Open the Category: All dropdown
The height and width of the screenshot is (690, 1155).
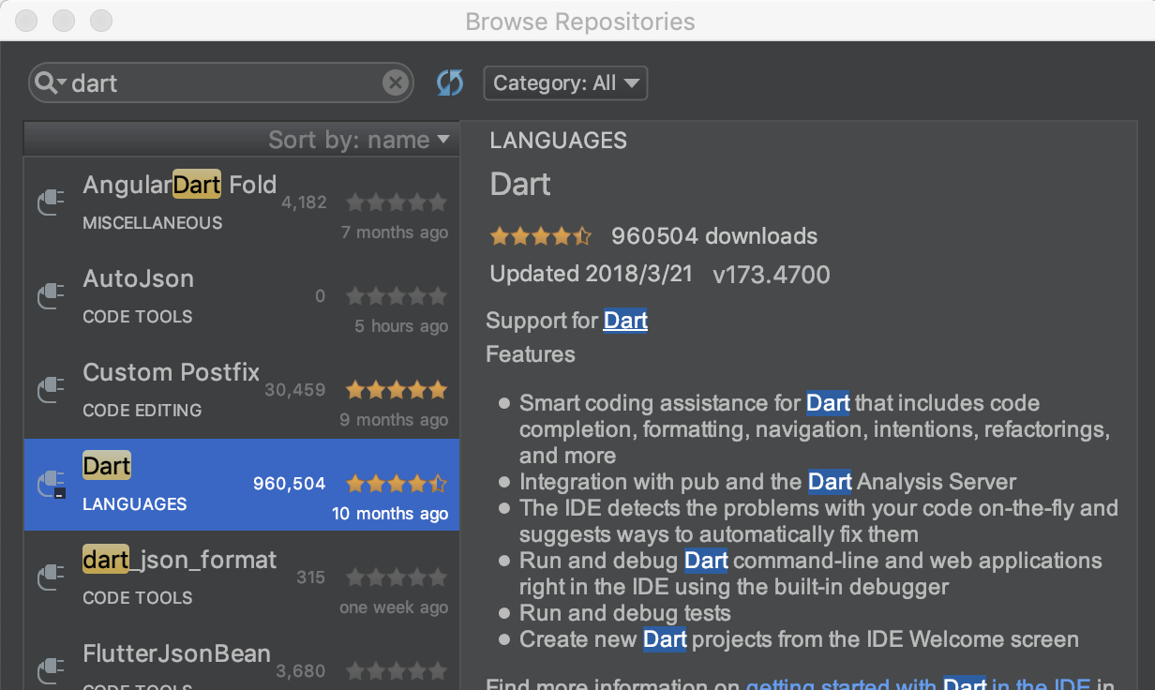click(565, 83)
